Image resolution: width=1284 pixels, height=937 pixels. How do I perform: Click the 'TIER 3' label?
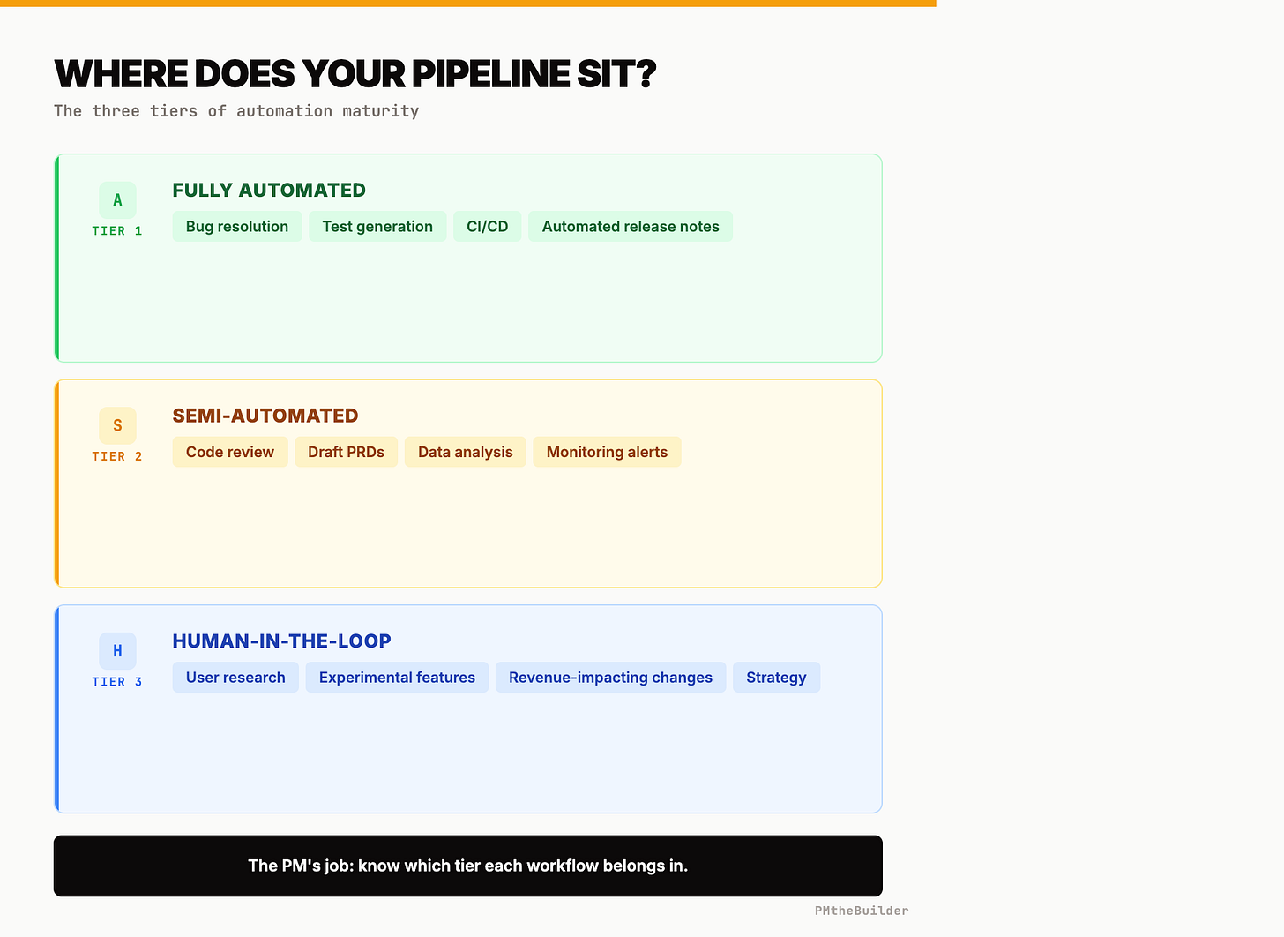117,682
